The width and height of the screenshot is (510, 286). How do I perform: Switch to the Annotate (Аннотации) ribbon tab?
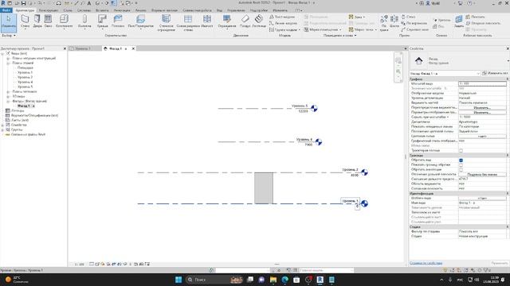pos(122,10)
